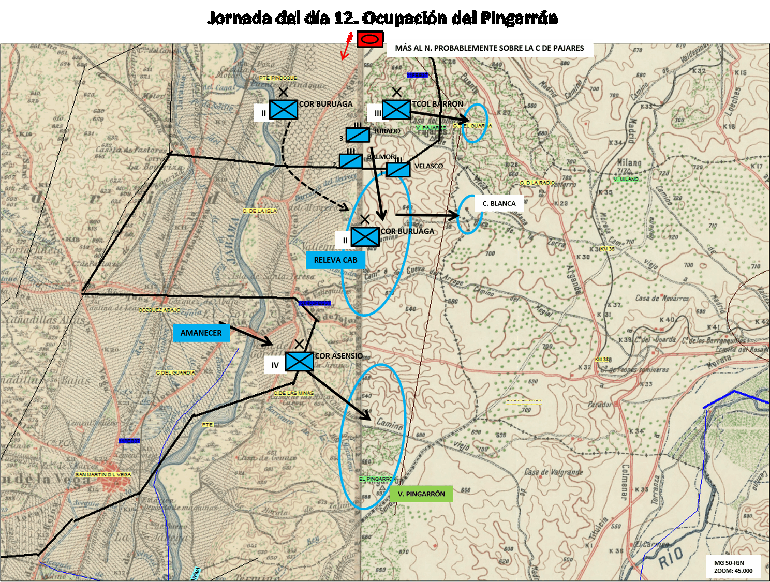Click the blue 11FEB37 label near San Martín
The image size is (770, 582).
point(129,441)
